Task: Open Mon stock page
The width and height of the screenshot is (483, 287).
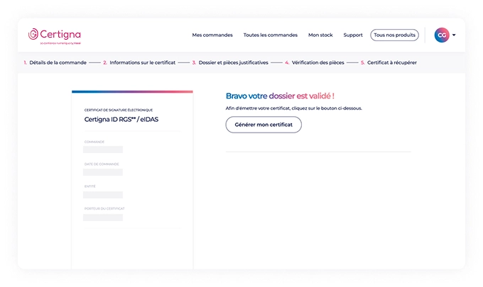Action: click(320, 35)
